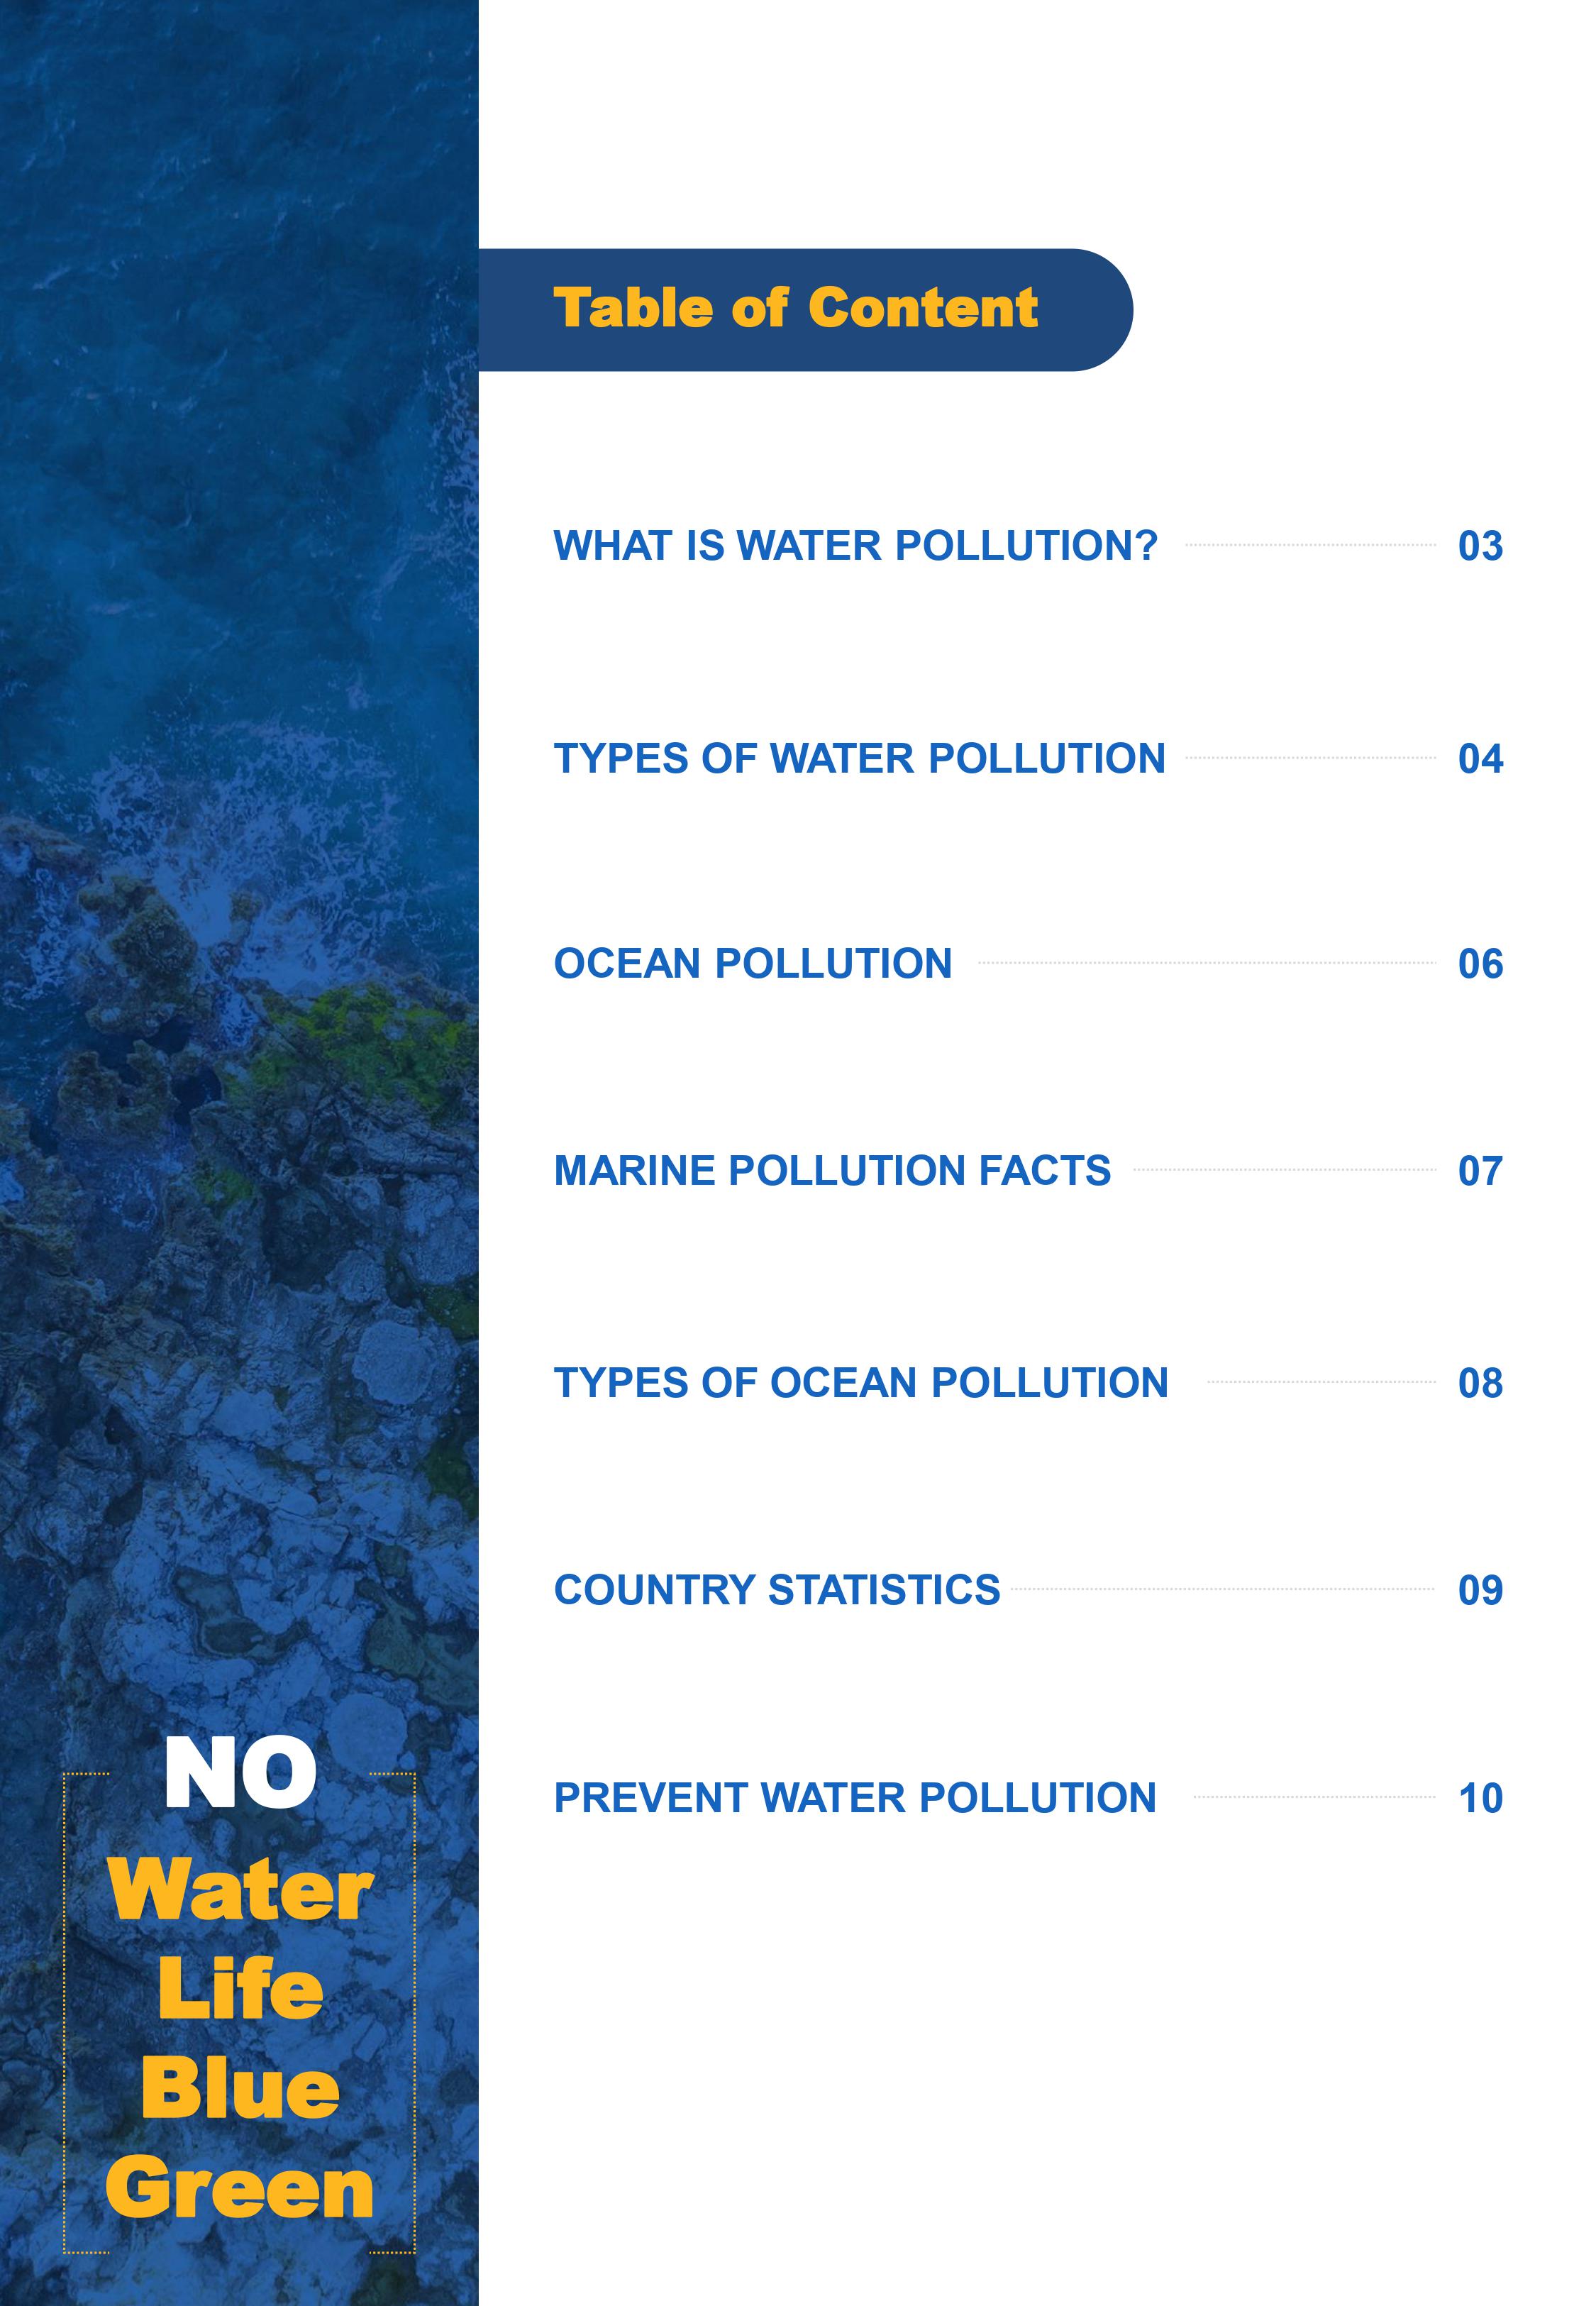Image resolution: width=1596 pixels, height=2306 pixels.
Task: Click the yellow 'Water' sidebar word
Action: [x=240, y=1891]
